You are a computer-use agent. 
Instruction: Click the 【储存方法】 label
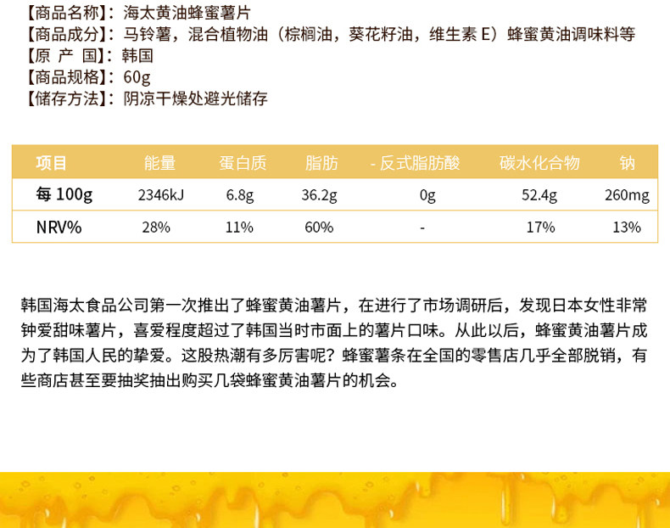click(x=65, y=98)
